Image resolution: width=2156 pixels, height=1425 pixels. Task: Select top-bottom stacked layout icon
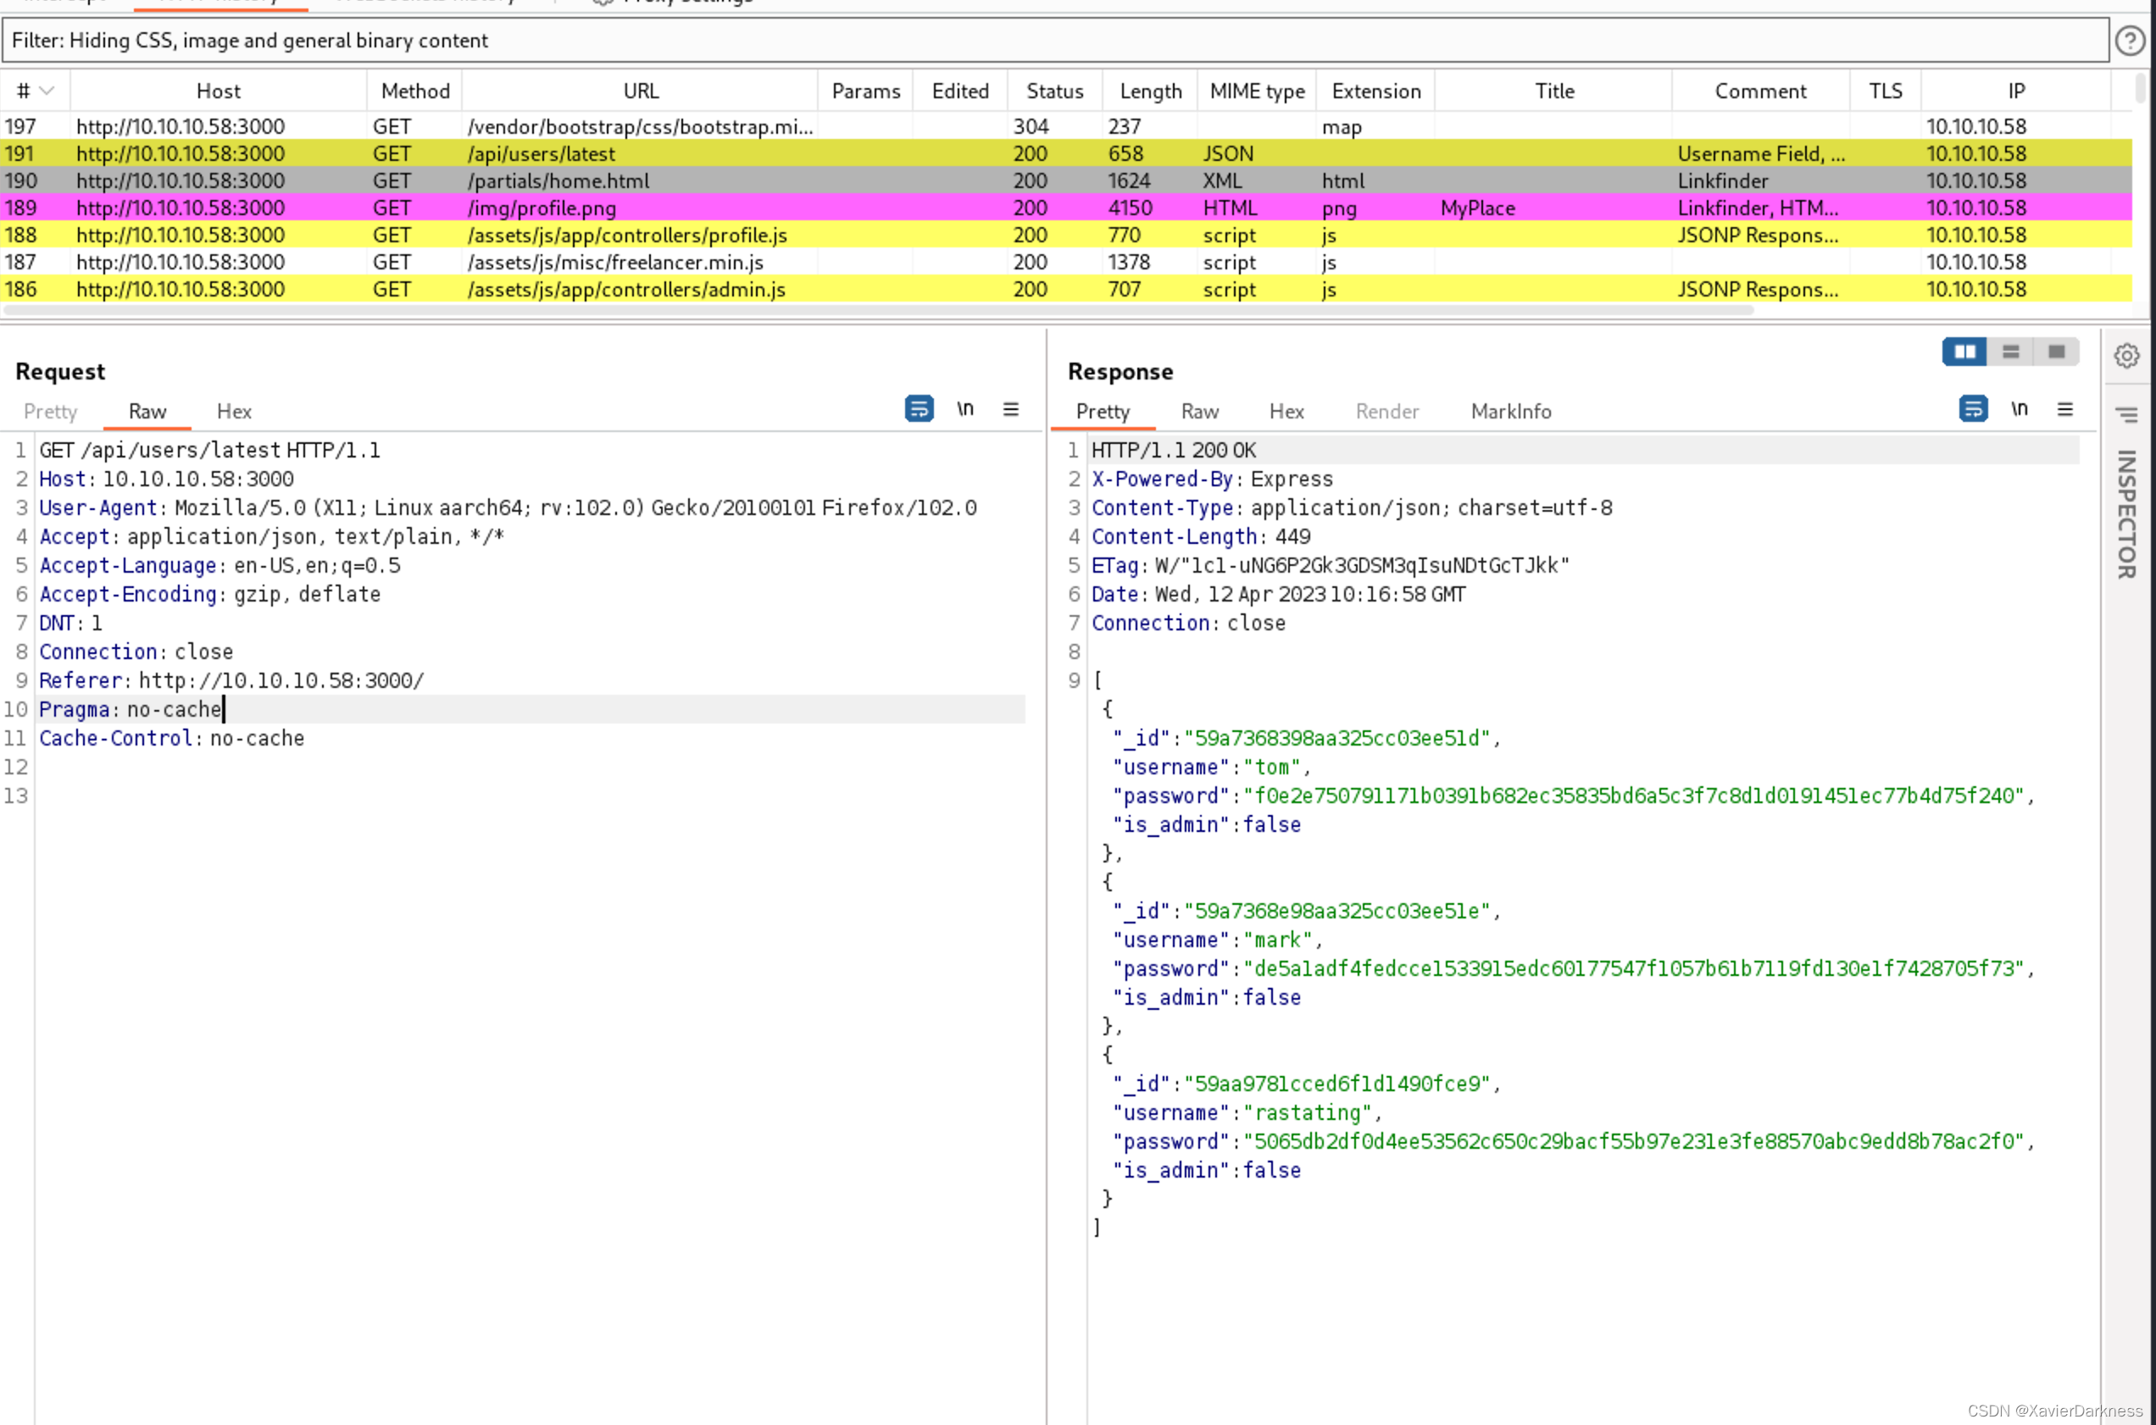tap(2010, 352)
